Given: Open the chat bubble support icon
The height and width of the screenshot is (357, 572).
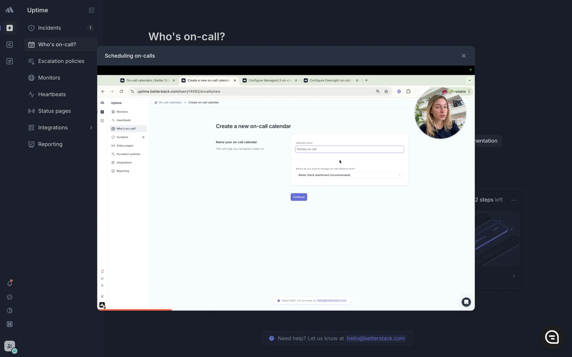Looking at the screenshot, I should pyautogui.click(x=10, y=297).
